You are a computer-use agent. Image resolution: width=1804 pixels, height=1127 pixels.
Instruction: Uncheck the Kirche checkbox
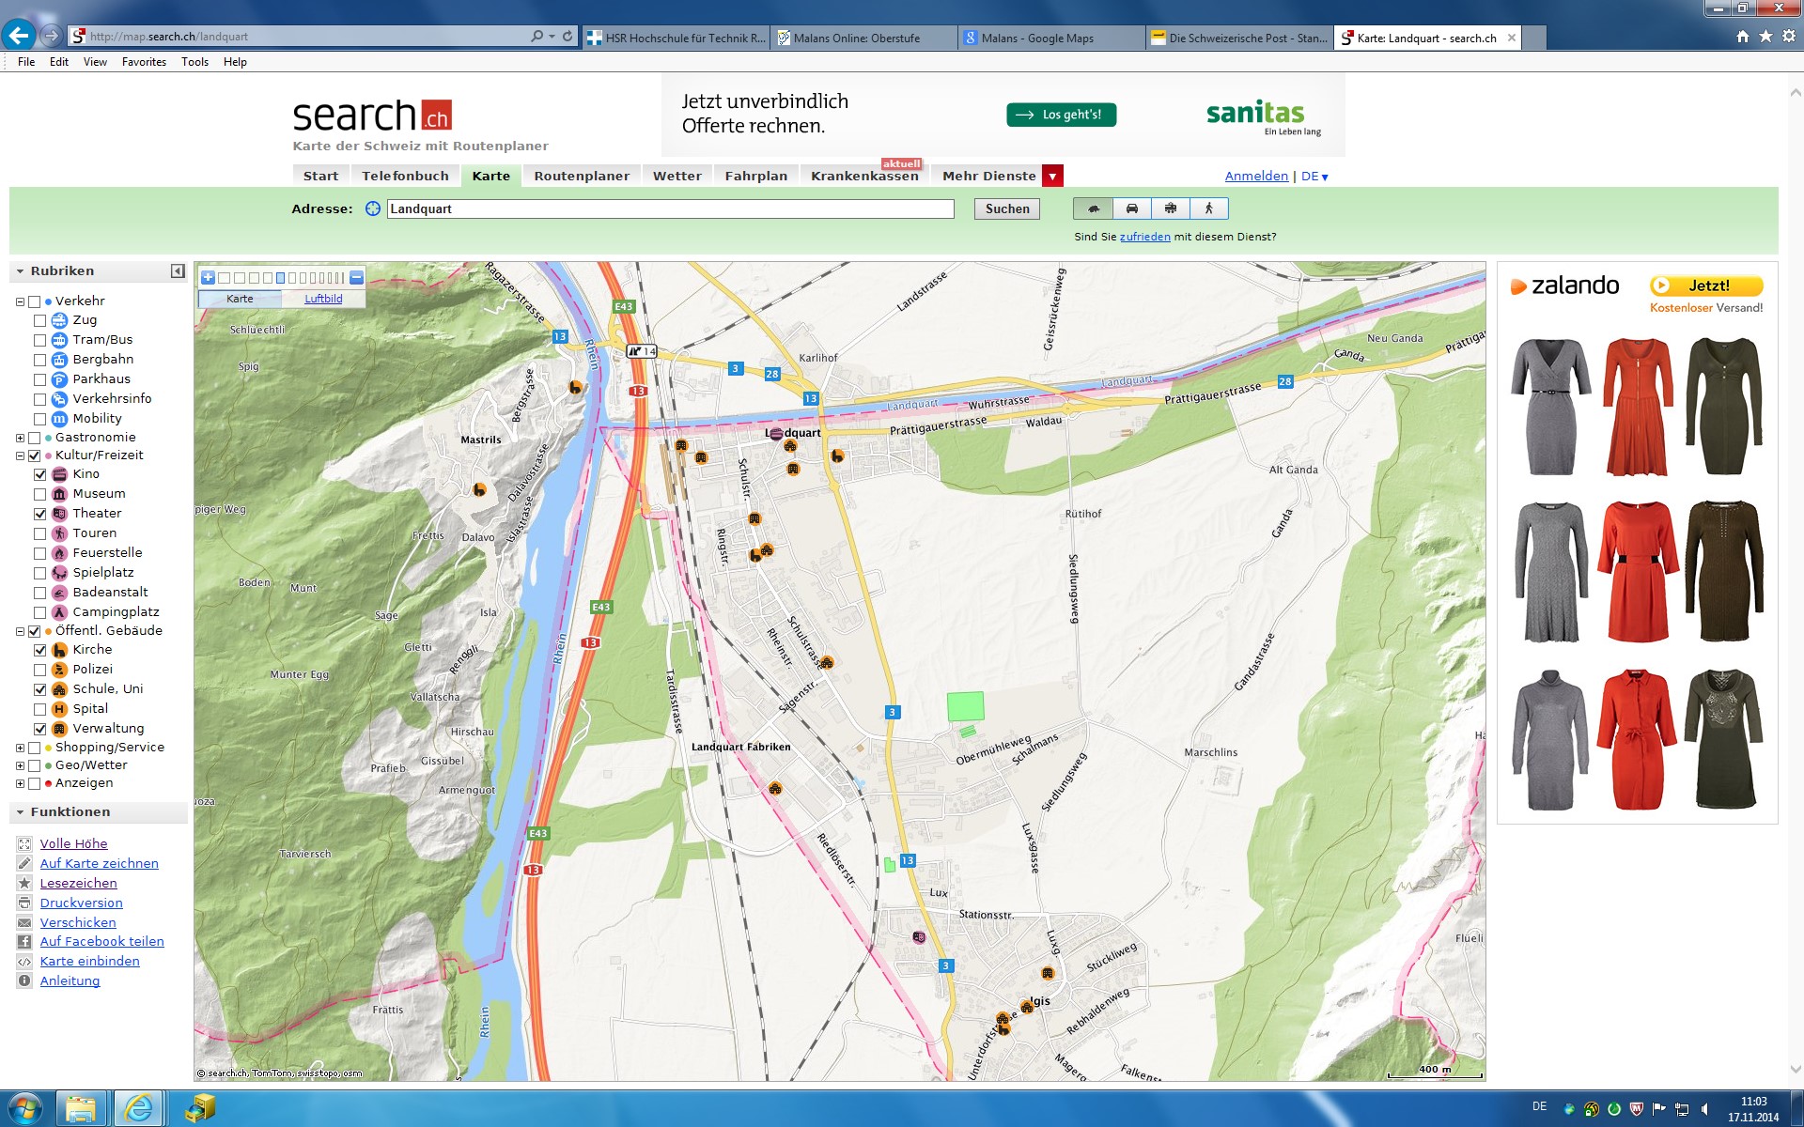click(x=39, y=650)
